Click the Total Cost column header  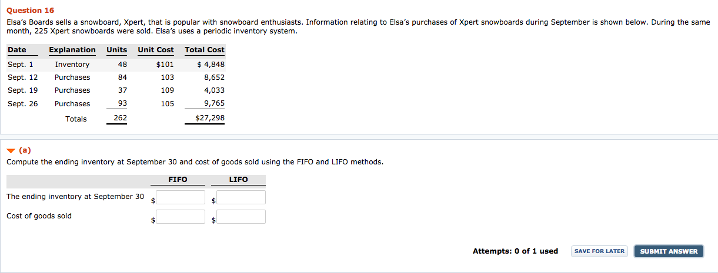click(x=205, y=50)
